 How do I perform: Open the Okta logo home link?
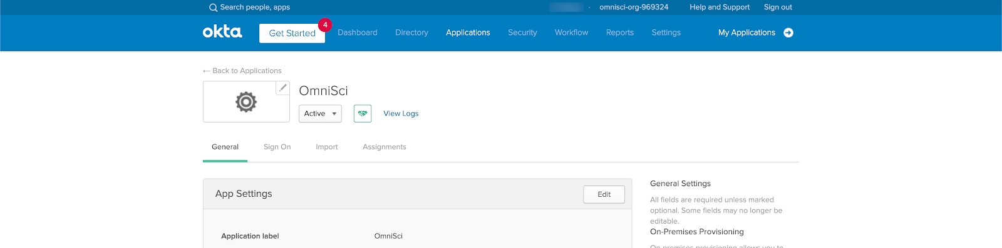[222, 32]
